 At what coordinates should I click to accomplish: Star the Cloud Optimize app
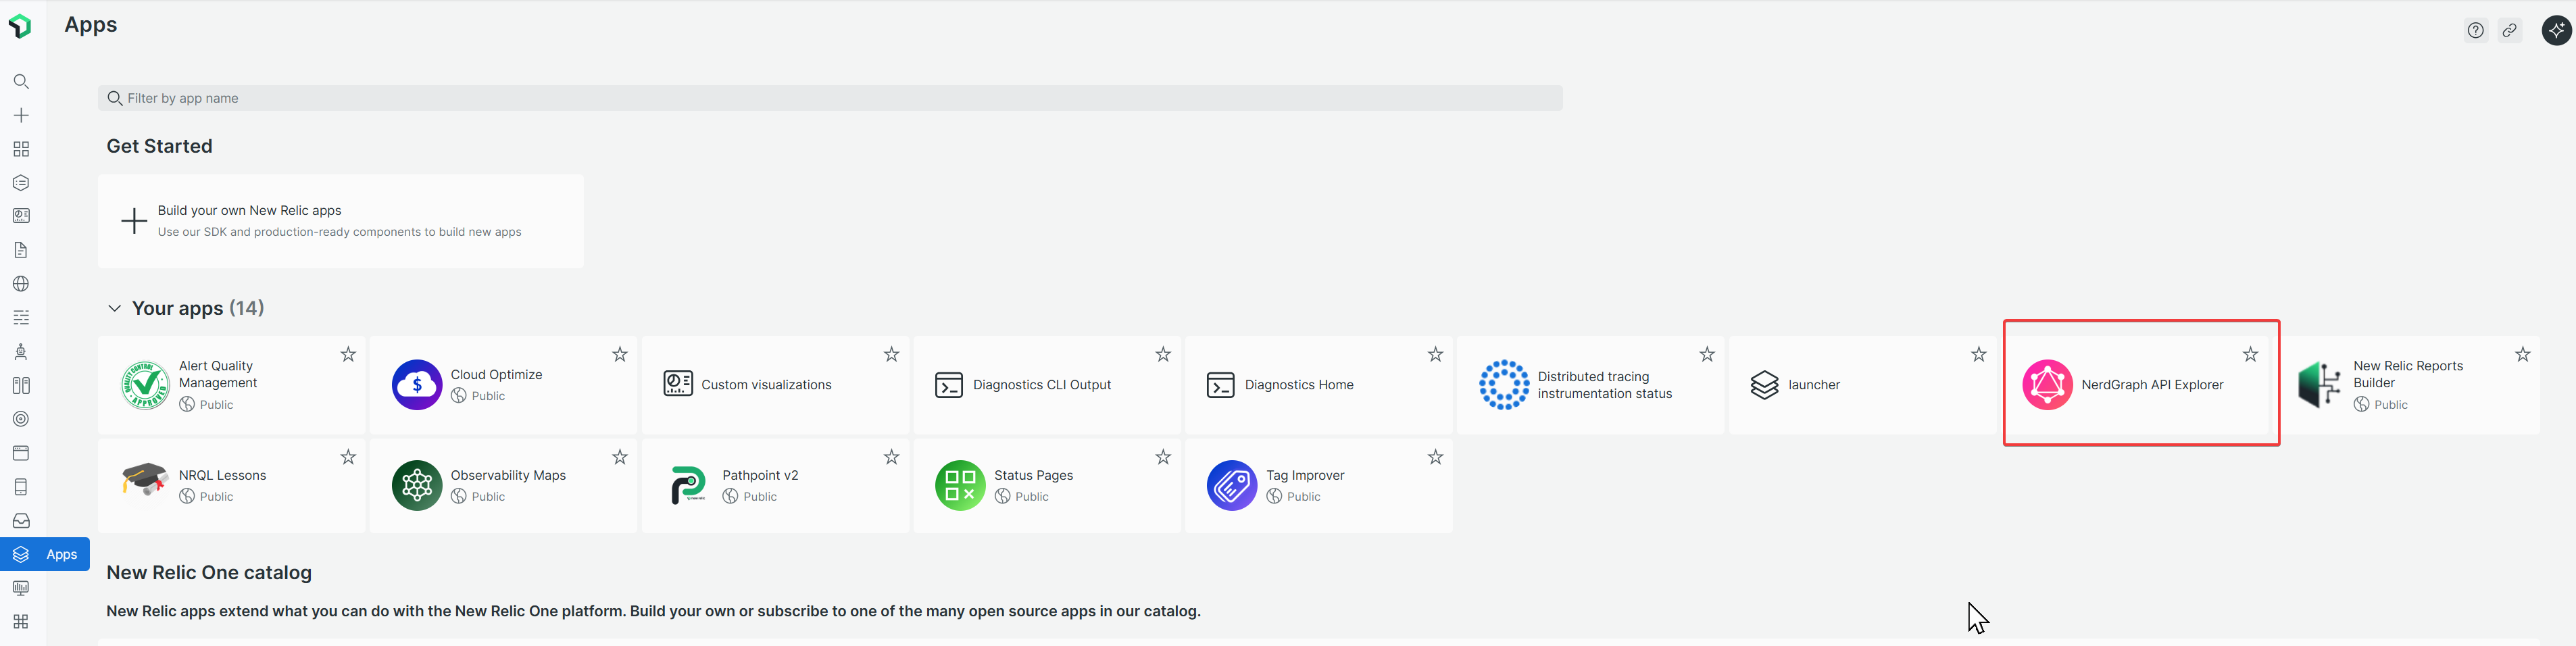click(x=620, y=354)
